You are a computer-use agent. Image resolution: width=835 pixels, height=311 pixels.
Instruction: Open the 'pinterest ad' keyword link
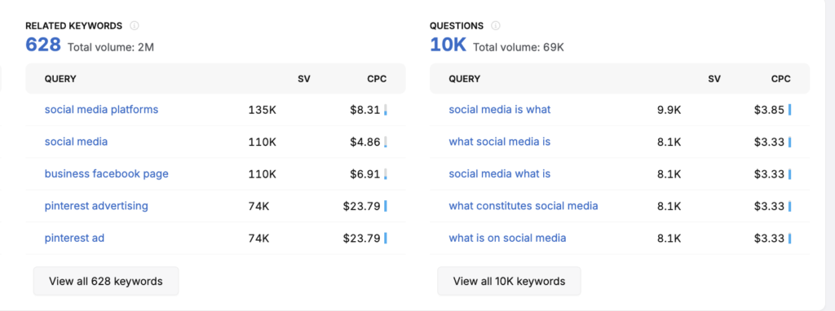click(x=74, y=238)
